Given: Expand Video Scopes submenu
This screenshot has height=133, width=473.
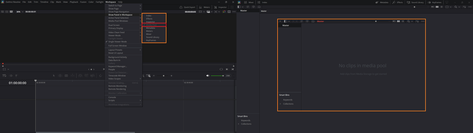Looking at the screenshot, I should [x=123, y=79].
